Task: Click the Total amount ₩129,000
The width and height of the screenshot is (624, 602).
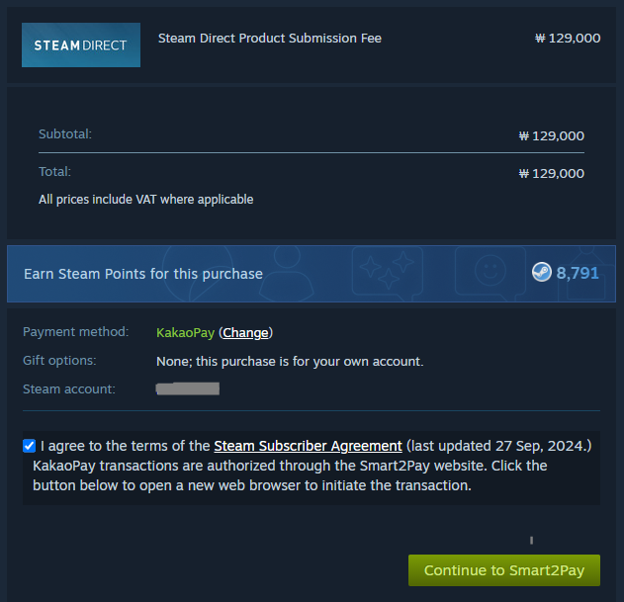Action: tap(552, 173)
